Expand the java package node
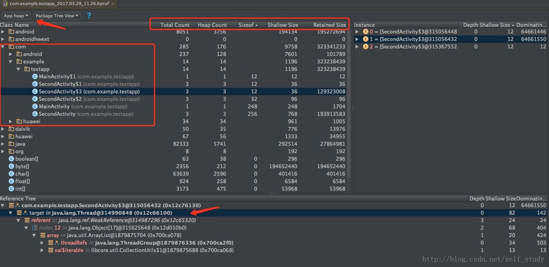 [3, 144]
